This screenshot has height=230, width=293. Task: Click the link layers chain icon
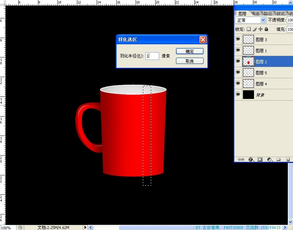(x=241, y=159)
